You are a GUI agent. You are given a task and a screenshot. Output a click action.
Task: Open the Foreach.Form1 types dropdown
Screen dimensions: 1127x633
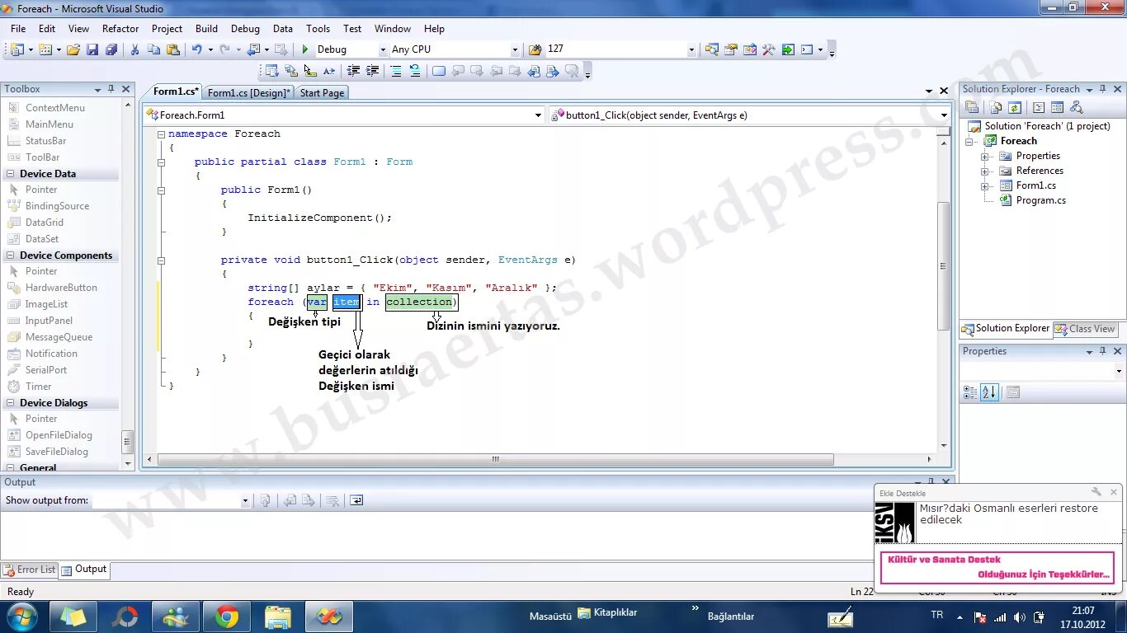tap(538, 115)
